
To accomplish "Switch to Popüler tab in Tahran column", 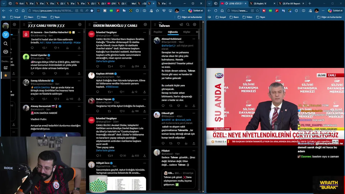I will [158, 32].
